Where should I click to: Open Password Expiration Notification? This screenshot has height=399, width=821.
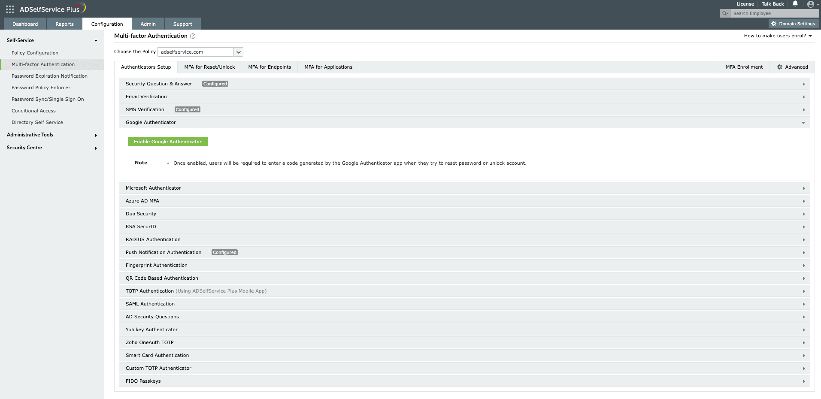49,76
